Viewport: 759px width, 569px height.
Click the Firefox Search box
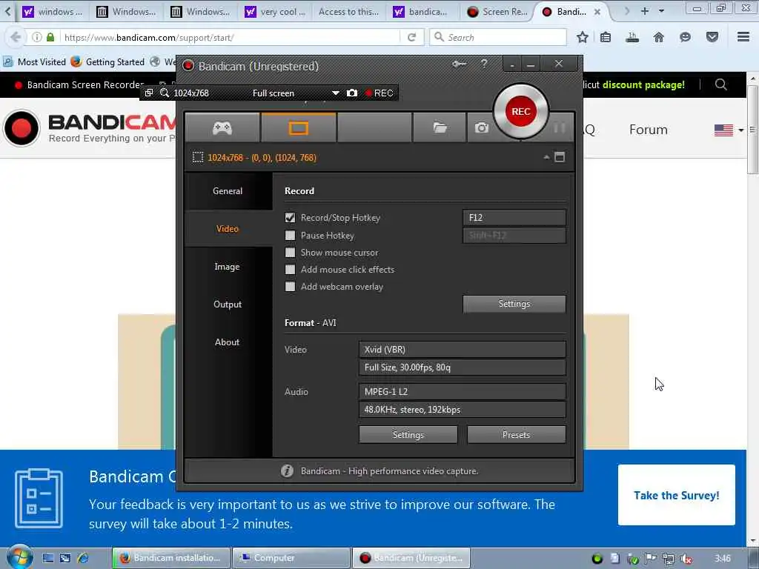point(498,37)
